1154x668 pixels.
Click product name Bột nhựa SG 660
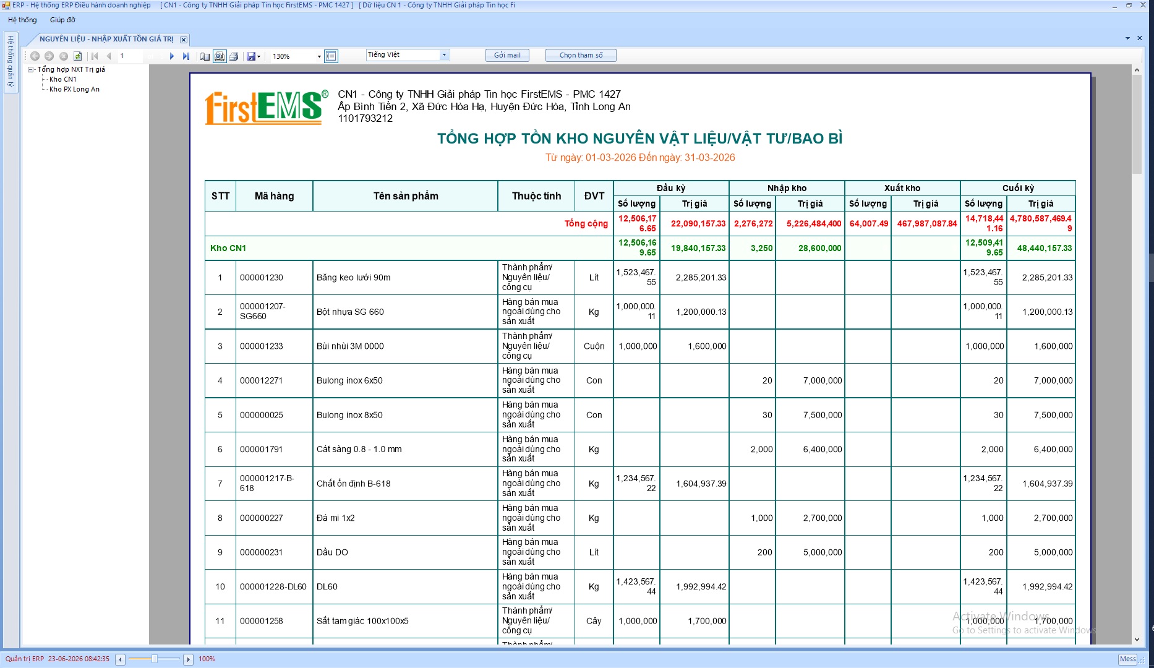click(x=350, y=312)
